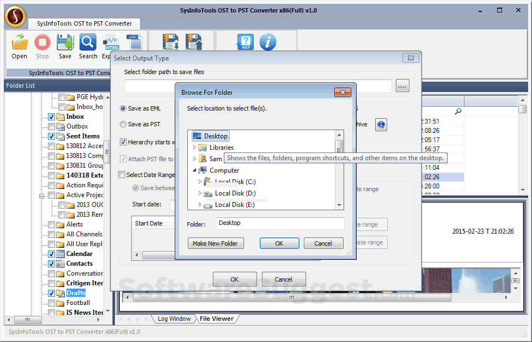Select the 02:26 timestamp row in list
The height and width of the screenshot is (342, 532).
pos(442,177)
